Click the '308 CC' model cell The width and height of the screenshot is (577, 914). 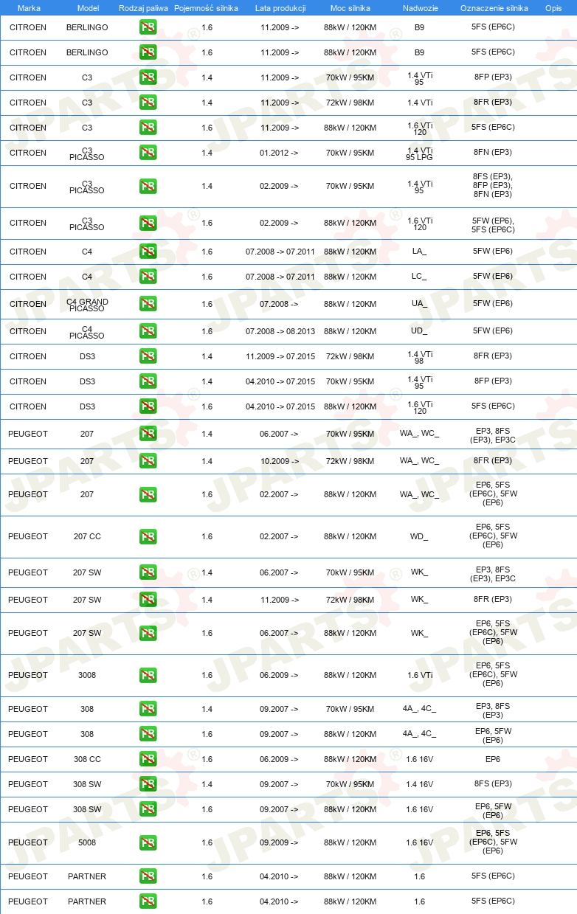87,759
